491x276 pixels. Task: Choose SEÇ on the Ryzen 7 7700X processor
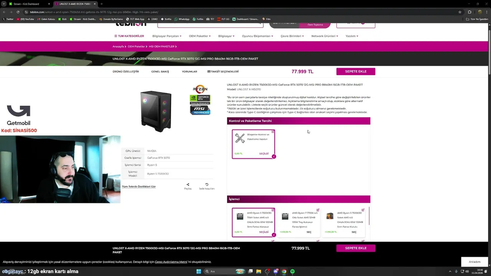click(309, 232)
